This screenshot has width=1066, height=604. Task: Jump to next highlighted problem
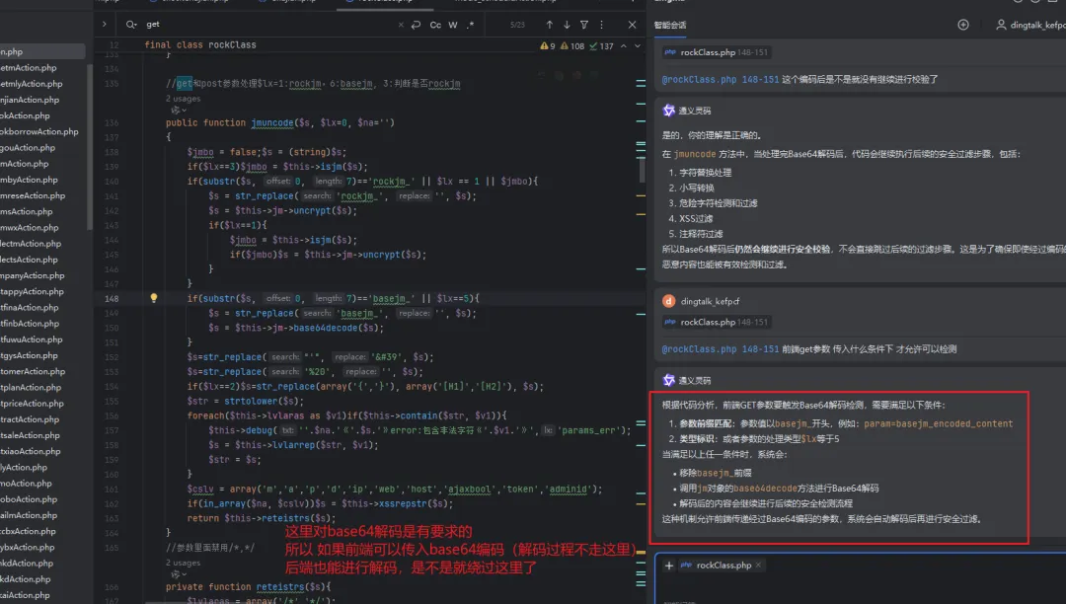638,45
